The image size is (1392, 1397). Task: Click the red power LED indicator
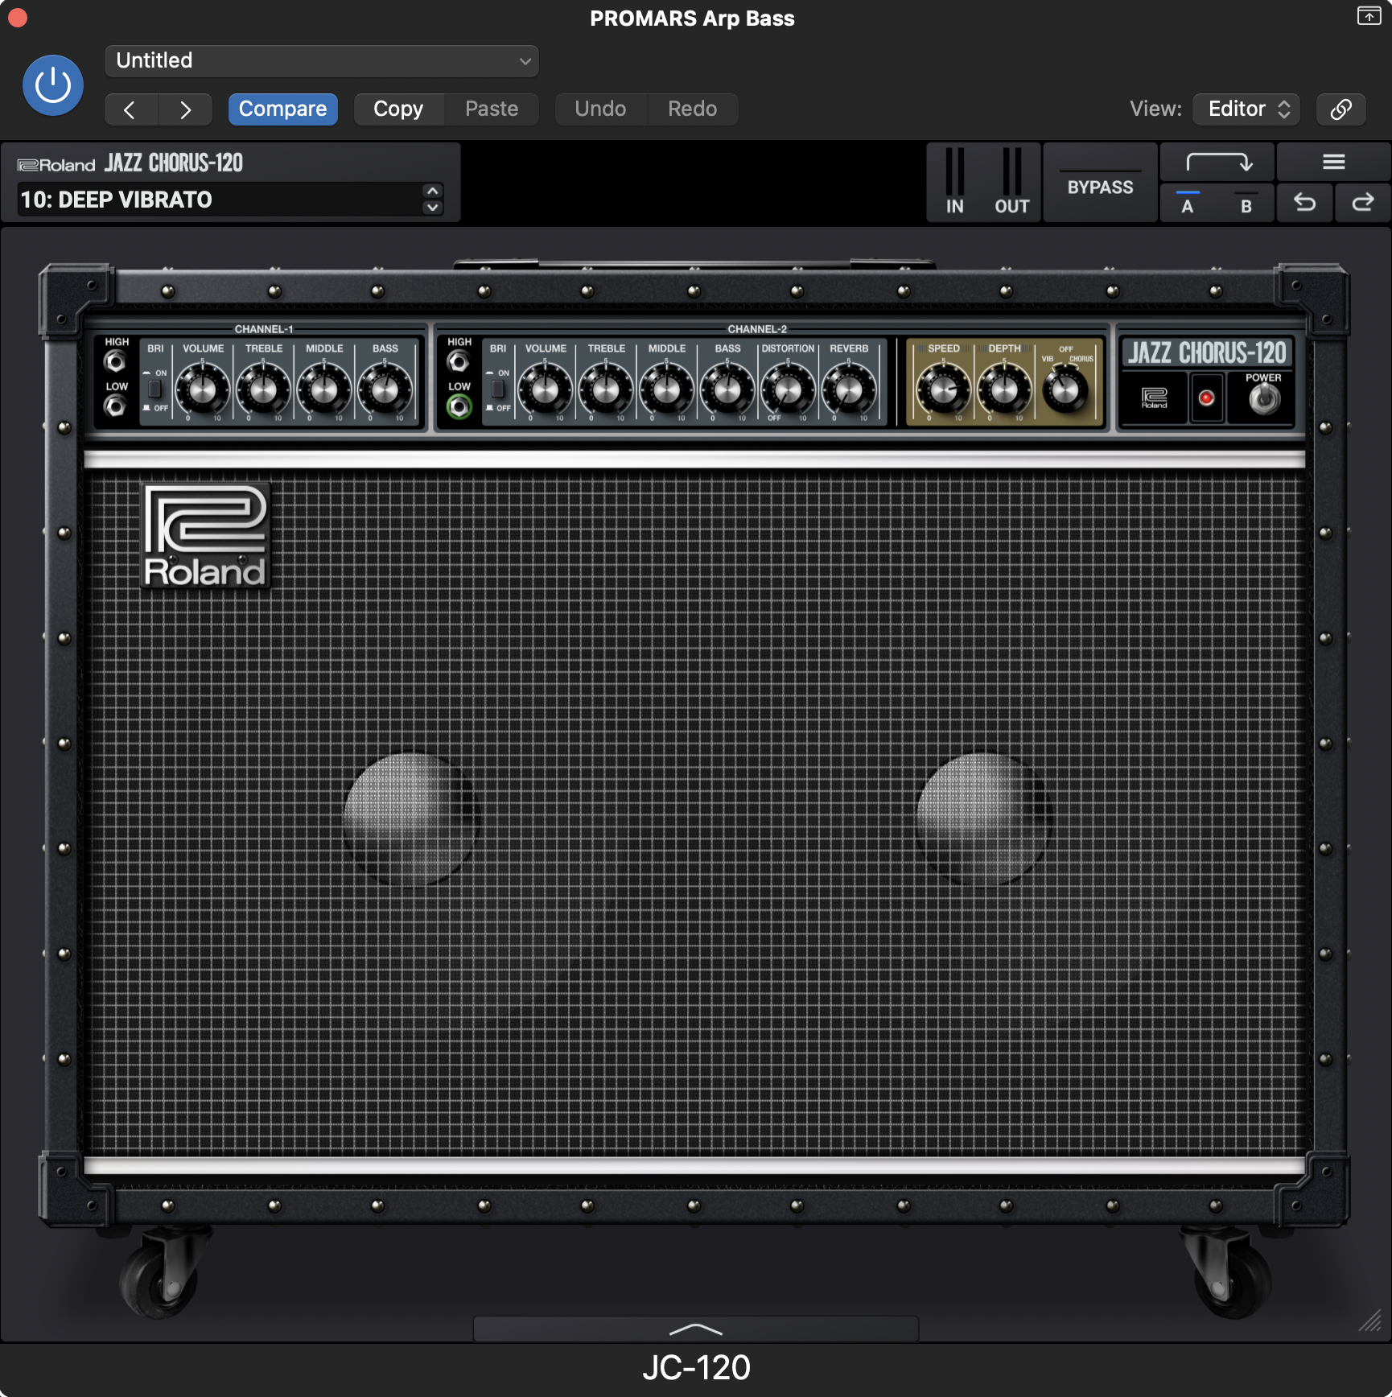pyautogui.click(x=1206, y=398)
